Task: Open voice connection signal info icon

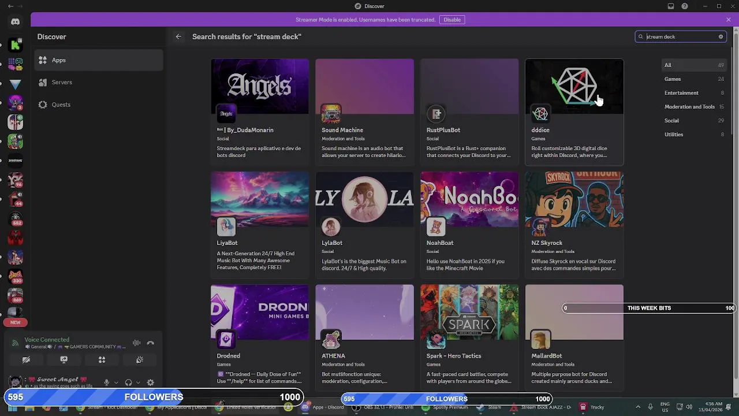Action: (x=15, y=343)
